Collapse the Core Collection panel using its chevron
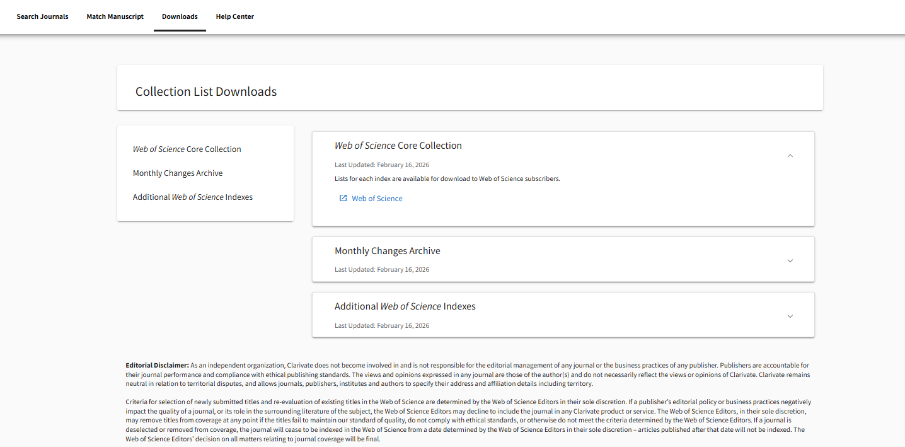This screenshot has height=447, width=905. tap(790, 156)
